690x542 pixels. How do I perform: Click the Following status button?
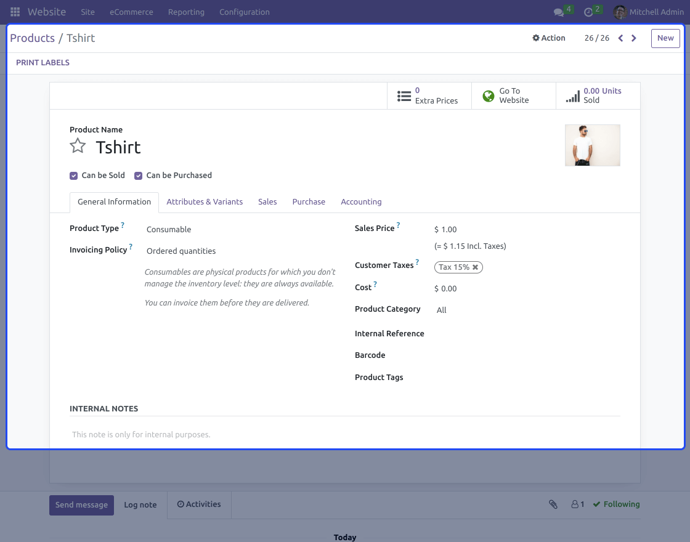(x=617, y=504)
